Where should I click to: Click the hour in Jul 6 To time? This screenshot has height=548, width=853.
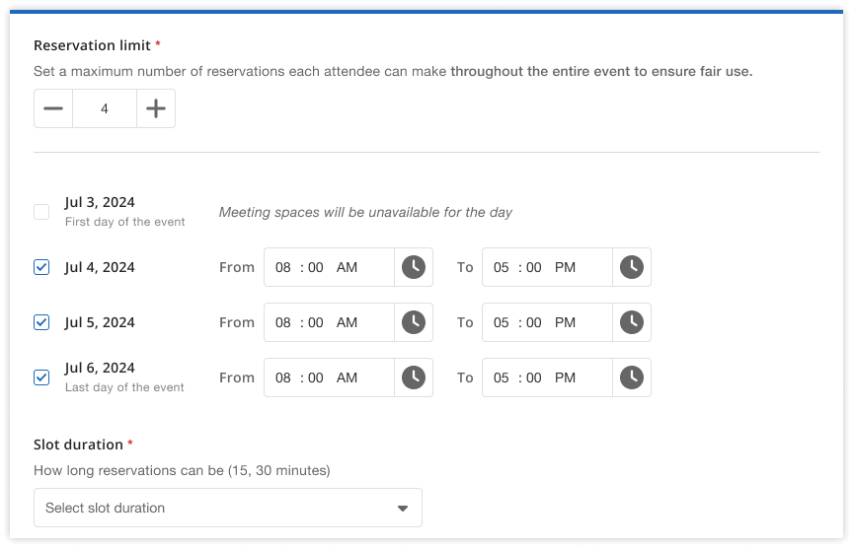[x=502, y=377]
